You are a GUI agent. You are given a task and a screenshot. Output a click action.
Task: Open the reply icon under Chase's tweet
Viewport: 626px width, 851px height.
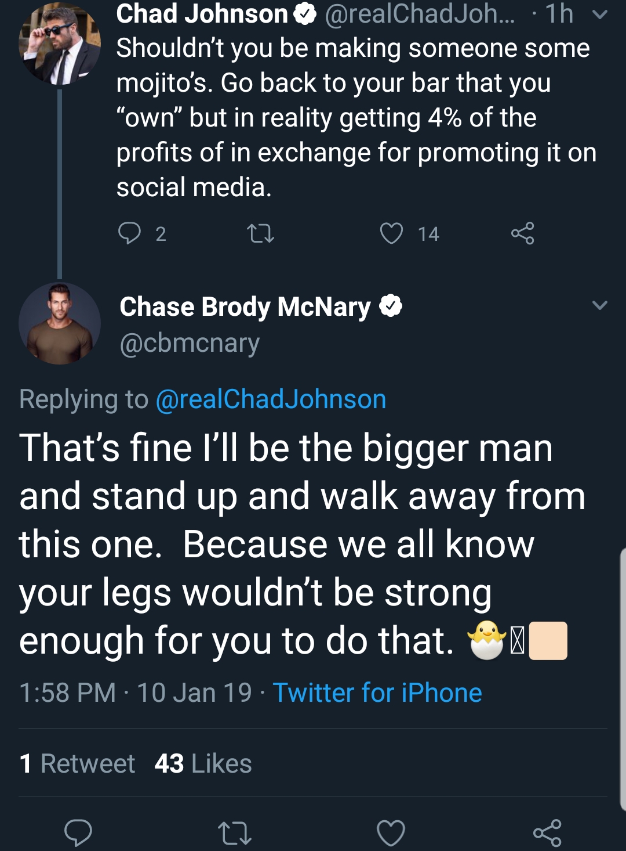[x=78, y=833]
